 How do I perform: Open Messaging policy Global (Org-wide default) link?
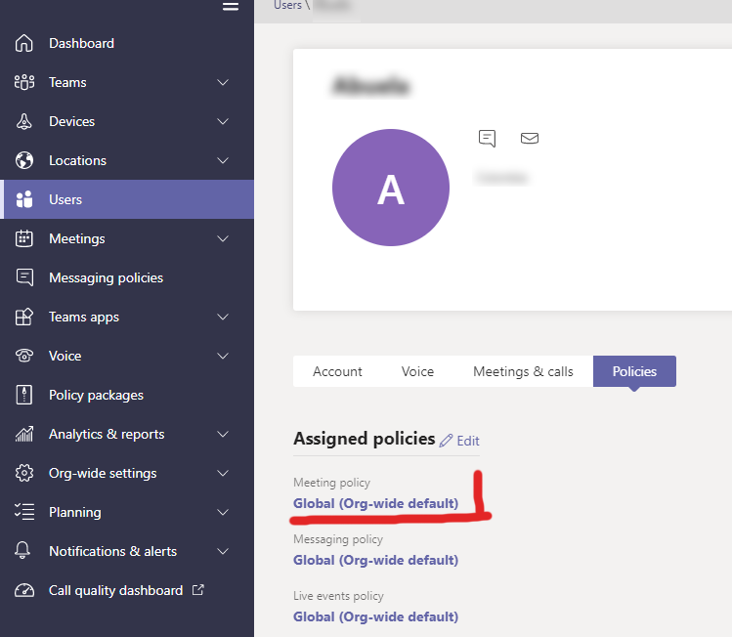[x=375, y=560]
